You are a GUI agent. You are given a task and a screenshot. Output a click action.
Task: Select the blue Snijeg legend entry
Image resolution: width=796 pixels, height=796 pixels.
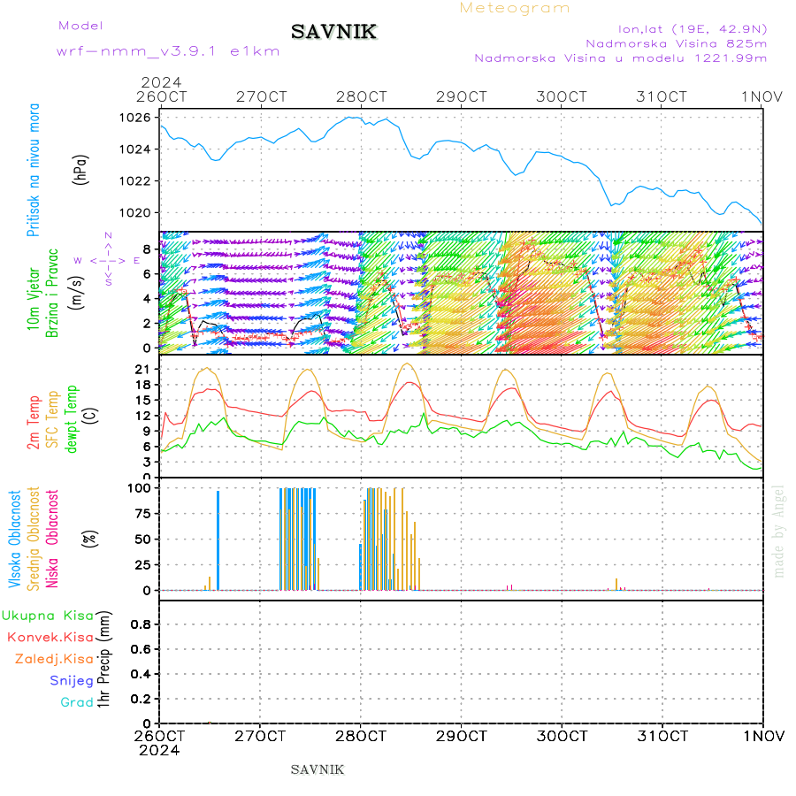point(72,681)
